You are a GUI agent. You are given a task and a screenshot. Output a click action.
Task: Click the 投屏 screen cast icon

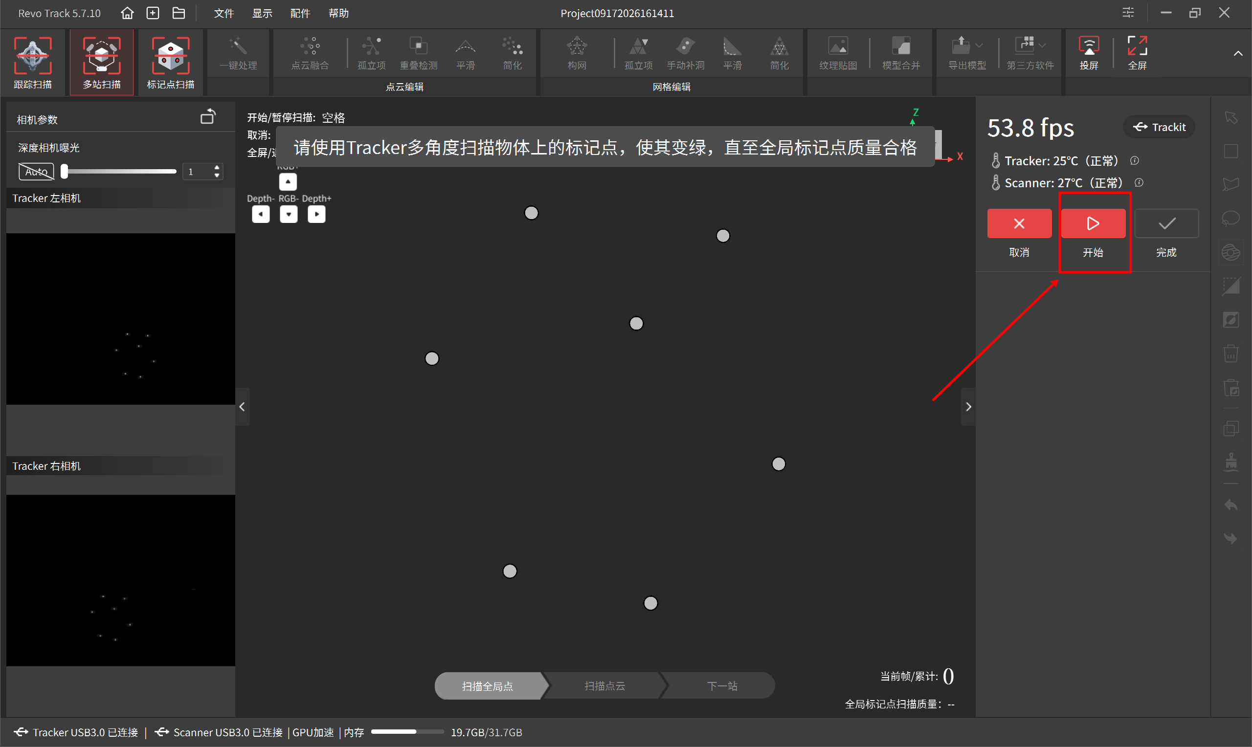(x=1088, y=53)
